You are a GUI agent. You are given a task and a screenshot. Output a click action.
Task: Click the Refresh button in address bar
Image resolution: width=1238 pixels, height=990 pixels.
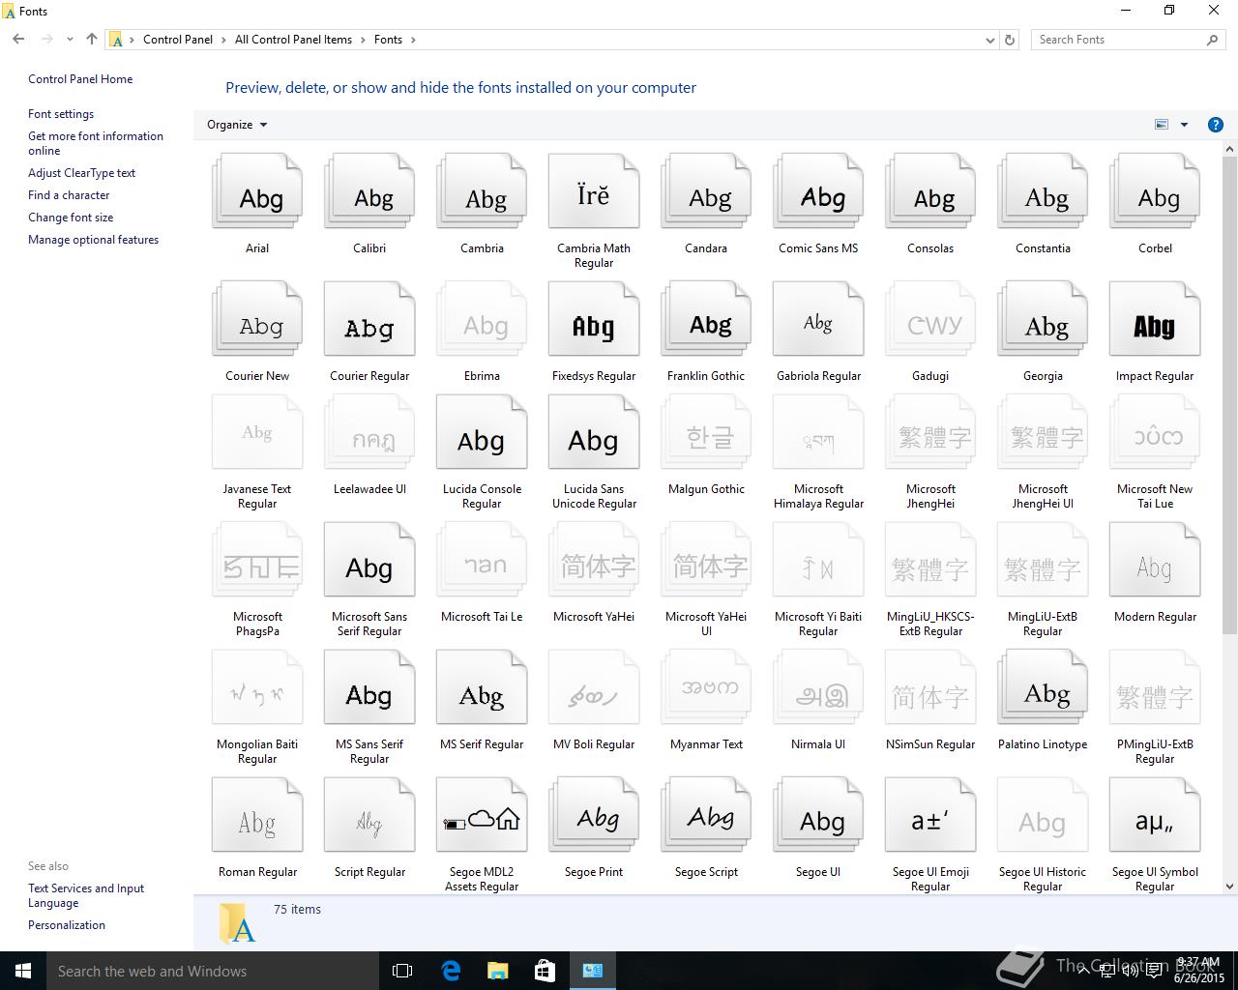(1010, 40)
